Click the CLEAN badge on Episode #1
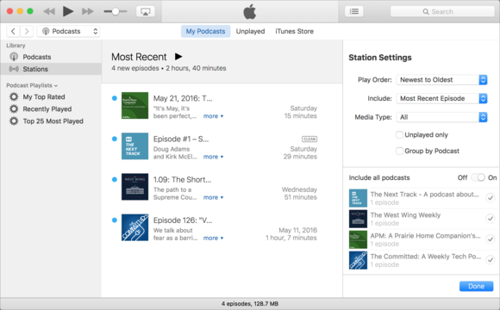The width and height of the screenshot is (500, 310). [309, 139]
